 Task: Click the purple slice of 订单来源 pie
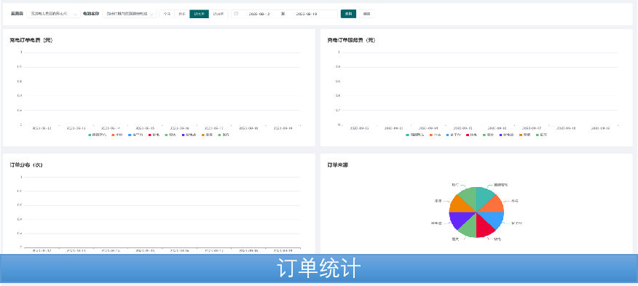tap(460, 219)
